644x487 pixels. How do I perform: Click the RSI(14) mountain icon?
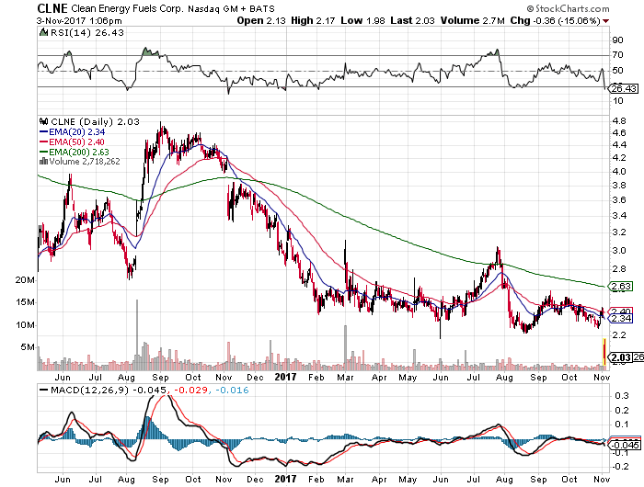[43, 32]
